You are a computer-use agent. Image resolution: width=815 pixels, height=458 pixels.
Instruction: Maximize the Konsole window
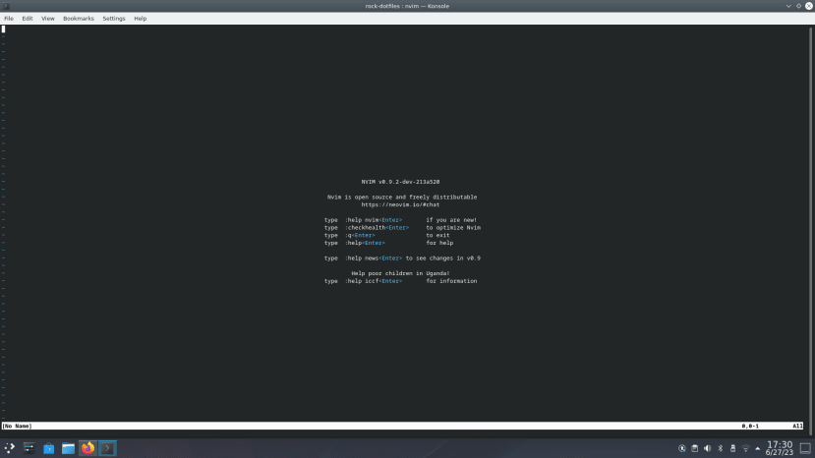[x=799, y=6]
